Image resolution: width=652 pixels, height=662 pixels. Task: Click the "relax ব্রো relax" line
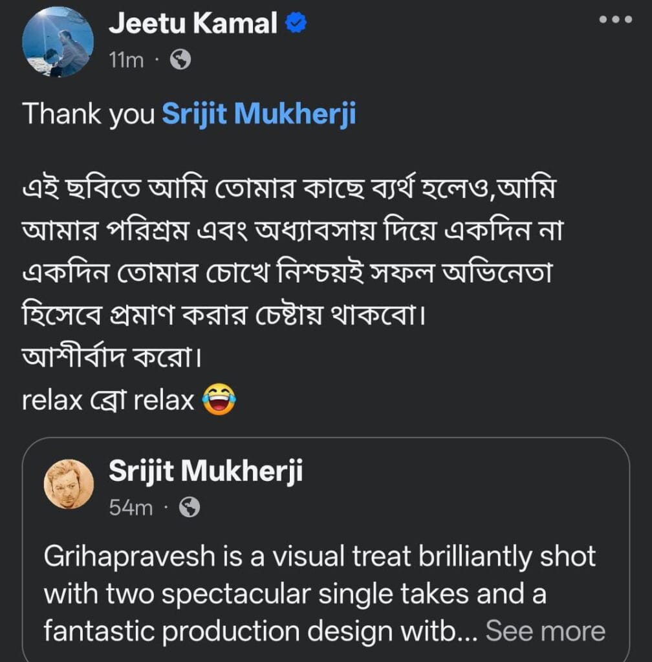pos(108,401)
